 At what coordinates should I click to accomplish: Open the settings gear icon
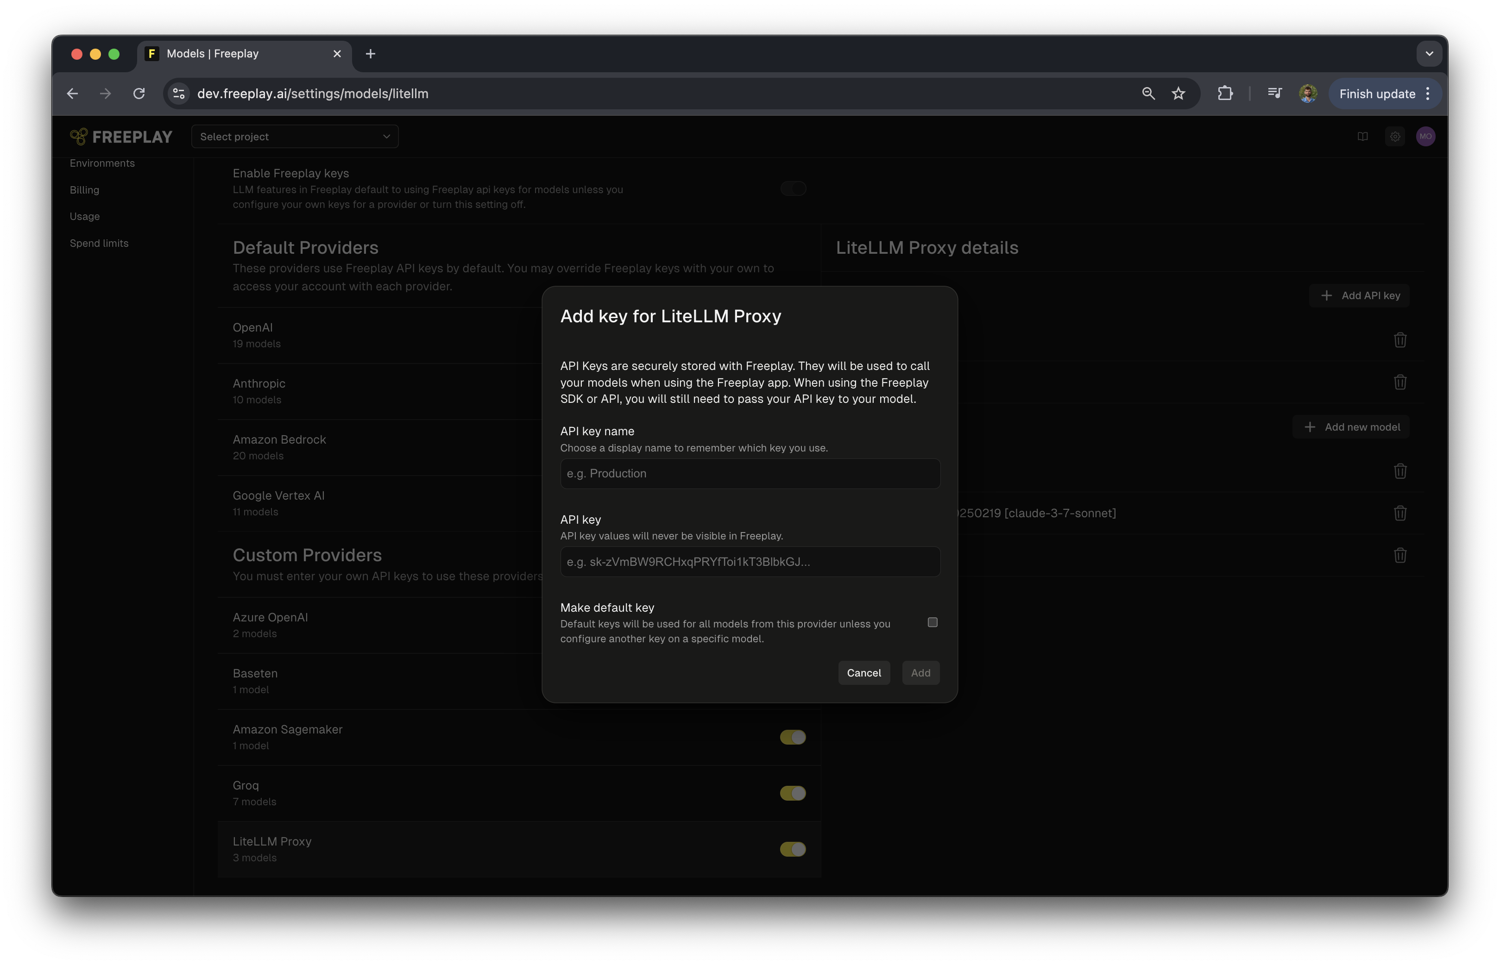1395,137
